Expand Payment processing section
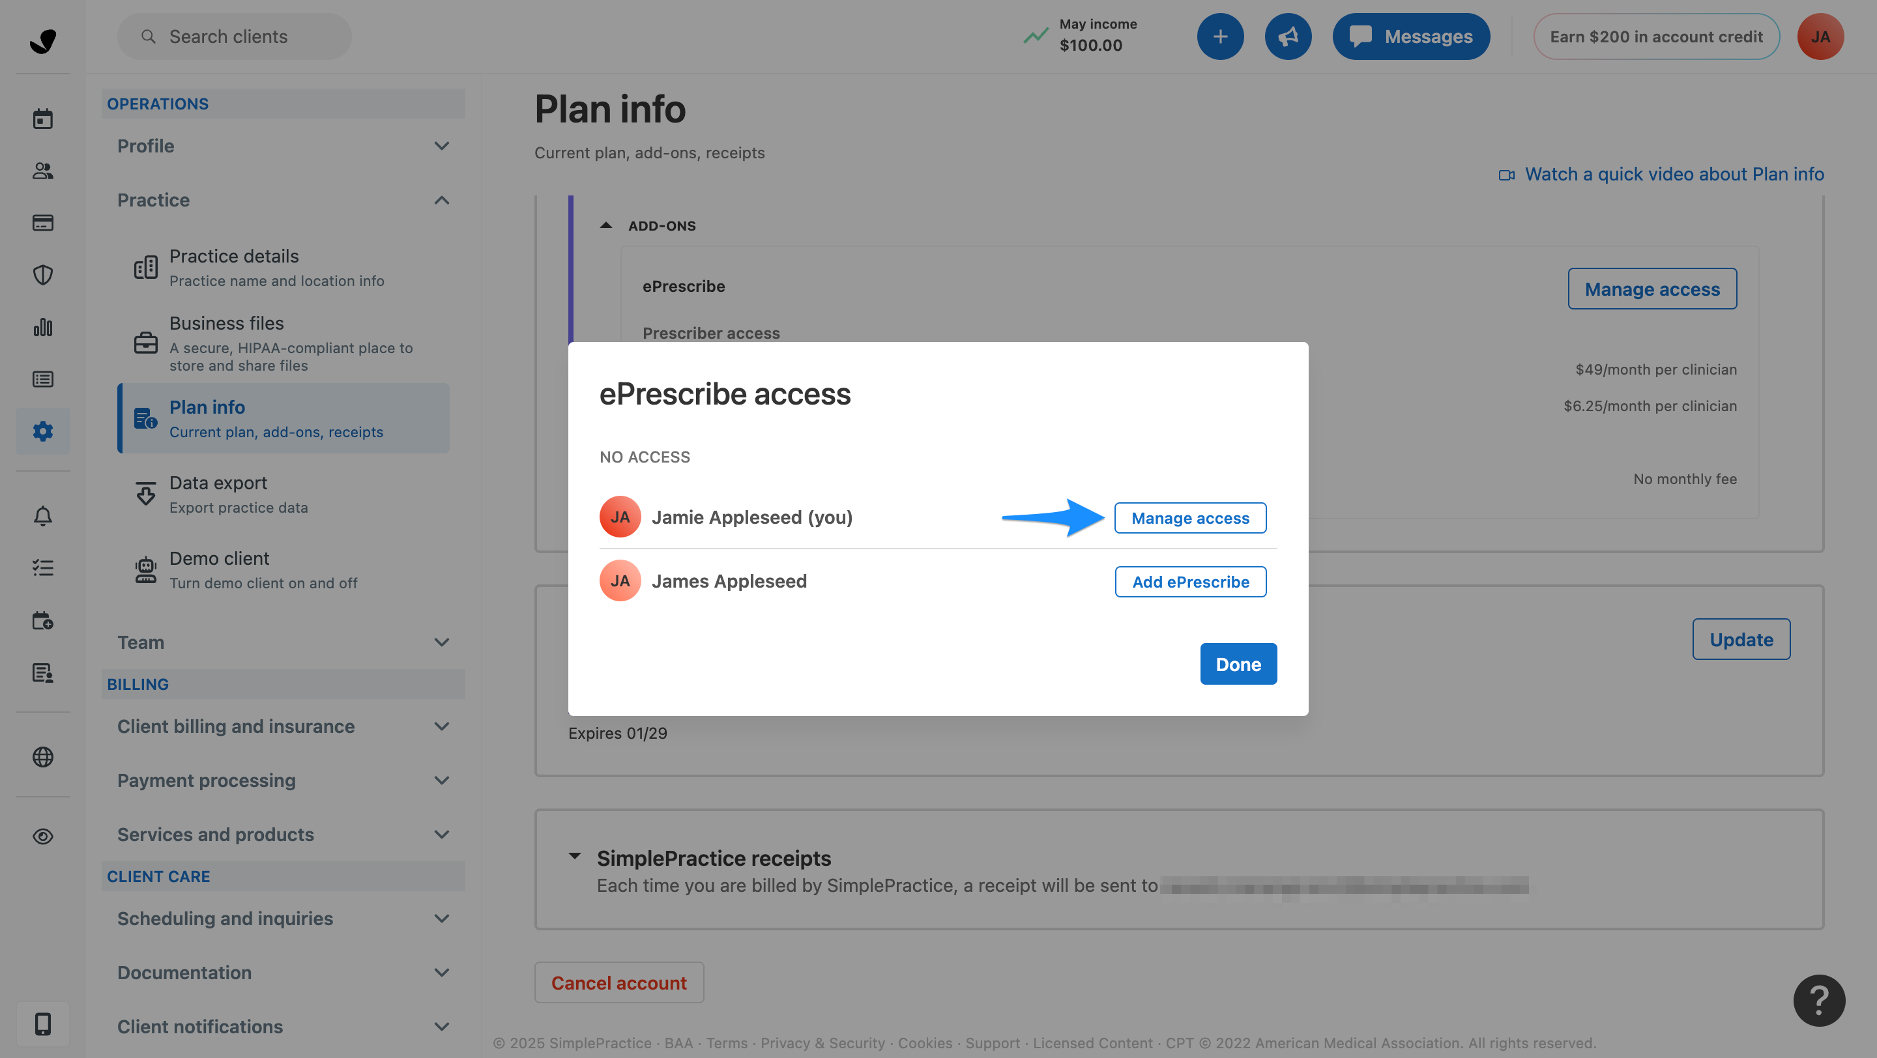This screenshot has width=1877, height=1058. click(x=283, y=780)
